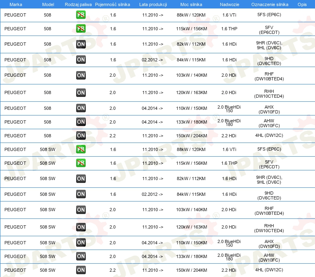
Task: Select engine code 5FS (EP6C) for 508
Action: (269, 15)
